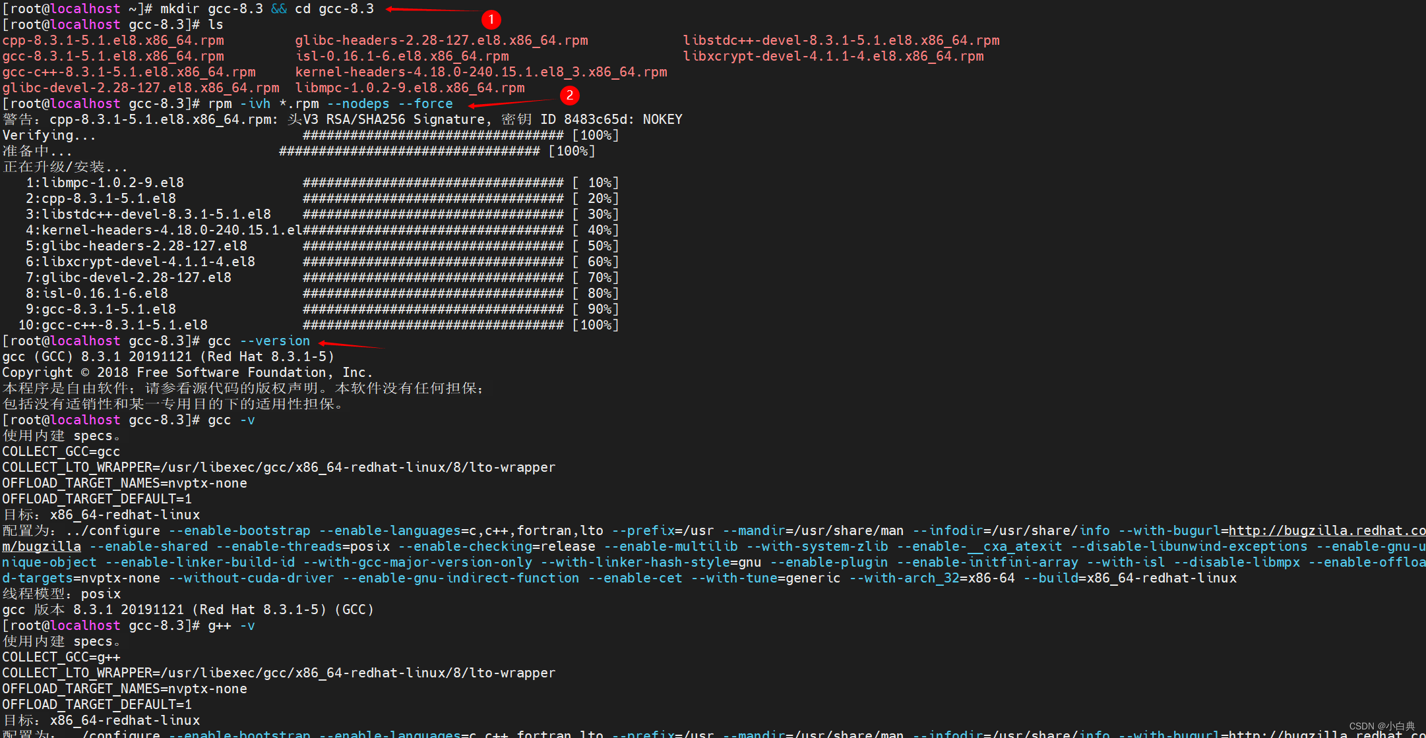Click the file name libmpc-1.0.2-9.el8.x86_64.rpm
Screen dimensions: 1426x738
coord(410,88)
